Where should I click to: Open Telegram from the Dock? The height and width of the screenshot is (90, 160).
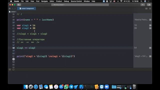(71, 87)
